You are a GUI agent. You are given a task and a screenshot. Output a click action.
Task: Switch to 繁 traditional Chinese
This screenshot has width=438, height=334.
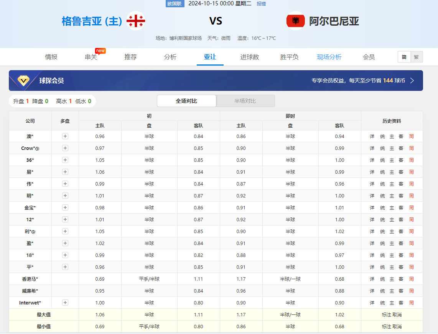coord(417,57)
